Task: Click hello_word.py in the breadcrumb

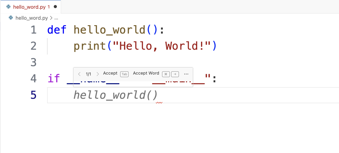Action: coord(31,18)
